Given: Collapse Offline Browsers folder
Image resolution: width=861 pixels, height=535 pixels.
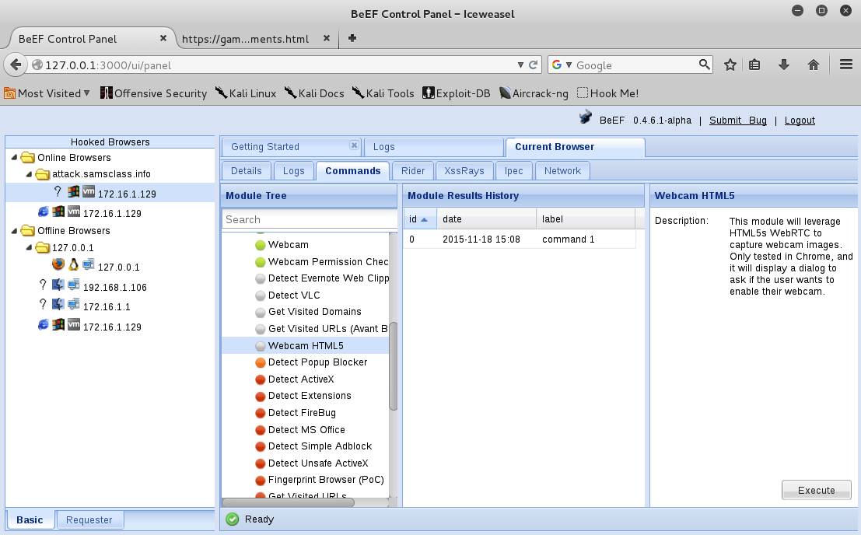Looking at the screenshot, I should tap(14, 230).
